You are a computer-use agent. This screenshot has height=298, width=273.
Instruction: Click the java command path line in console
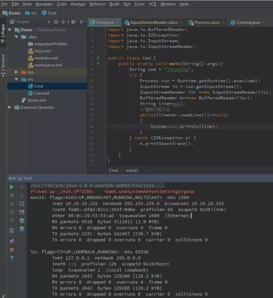click(x=98, y=185)
